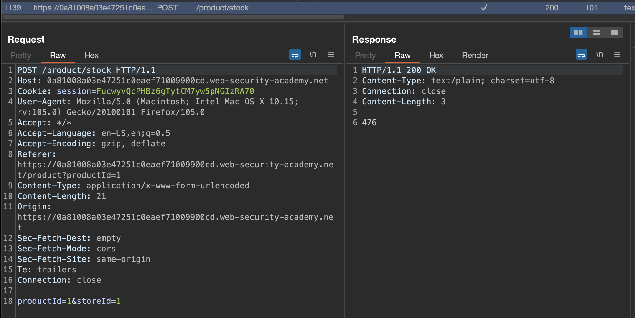This screenshot has height=318, width=635.
Task: Click the response Connection: close header
Action: tap(404, 91)
